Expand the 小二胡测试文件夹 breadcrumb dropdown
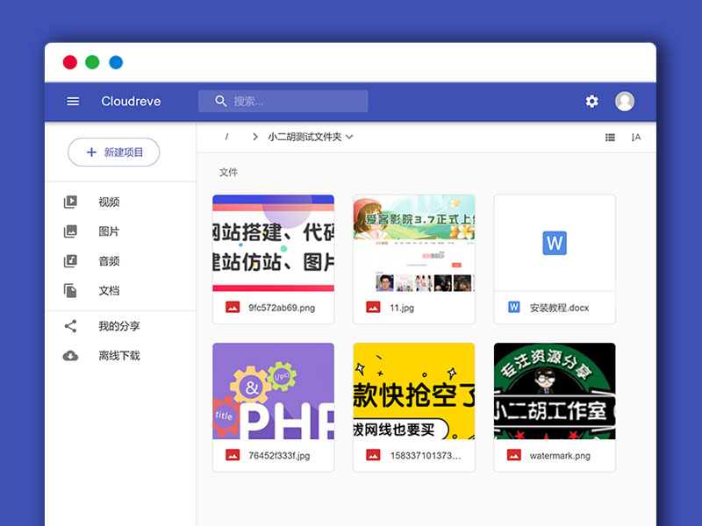Image resolution: width=702 pixels, height=526 pixels. coord(350,137)
